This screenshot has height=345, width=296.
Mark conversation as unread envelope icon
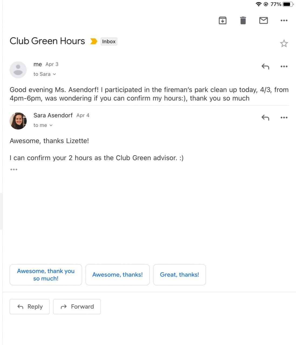click(x=263, y=20)
